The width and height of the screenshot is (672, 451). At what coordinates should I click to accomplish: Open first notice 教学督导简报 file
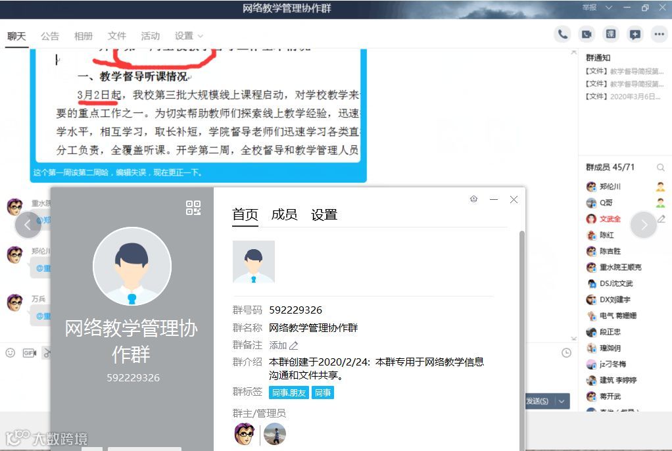tap(625, 71)
